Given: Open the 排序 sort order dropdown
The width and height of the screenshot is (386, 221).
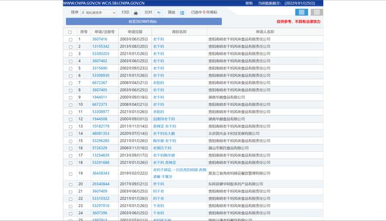Looking at the screenshot, I should [x=98, y=13].
